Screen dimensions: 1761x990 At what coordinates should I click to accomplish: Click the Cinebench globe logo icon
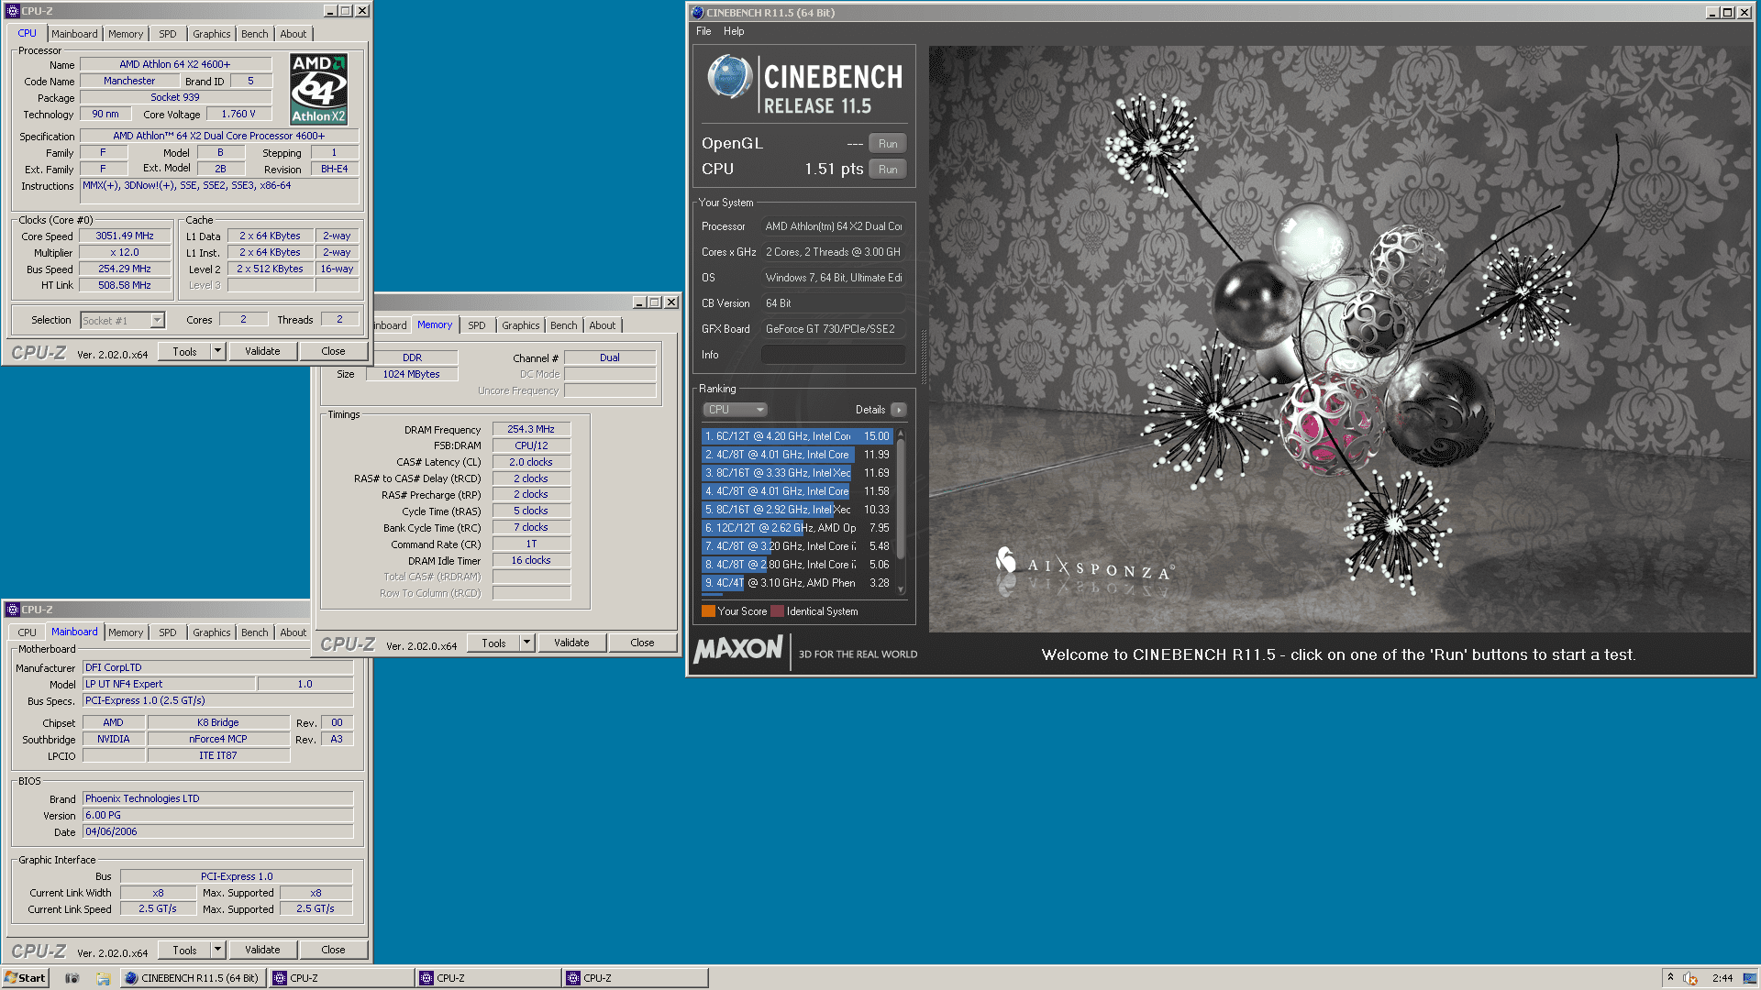click(x=730, y=77)
